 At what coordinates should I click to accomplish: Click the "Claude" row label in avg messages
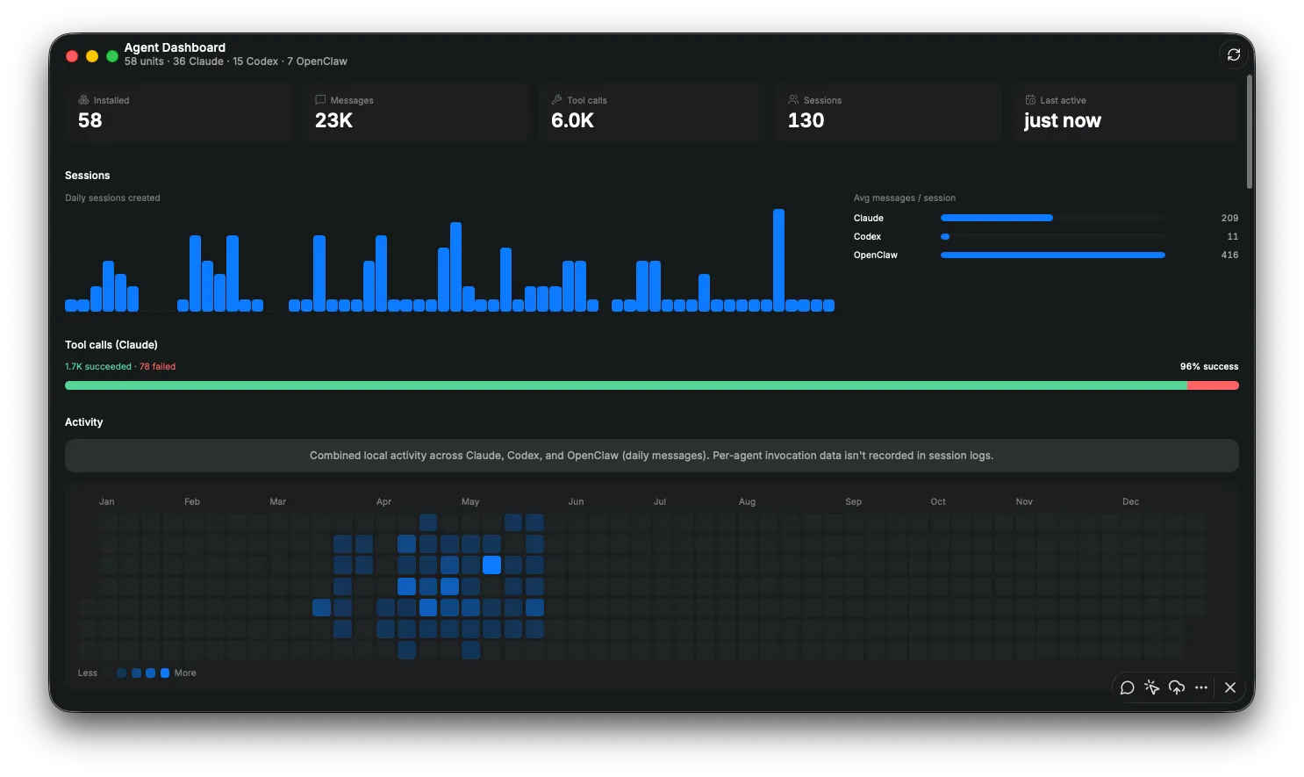[869, 218]
